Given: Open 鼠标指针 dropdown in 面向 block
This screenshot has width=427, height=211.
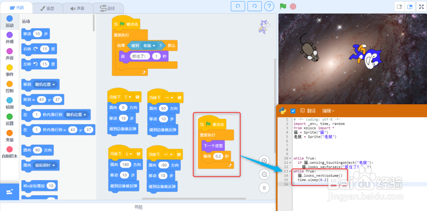Looking at the screenshot, I should 45,165.
